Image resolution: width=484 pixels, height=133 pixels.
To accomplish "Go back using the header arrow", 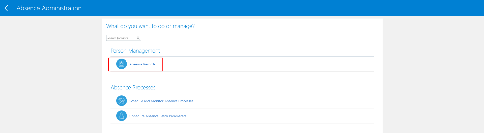I will (7, 8).
